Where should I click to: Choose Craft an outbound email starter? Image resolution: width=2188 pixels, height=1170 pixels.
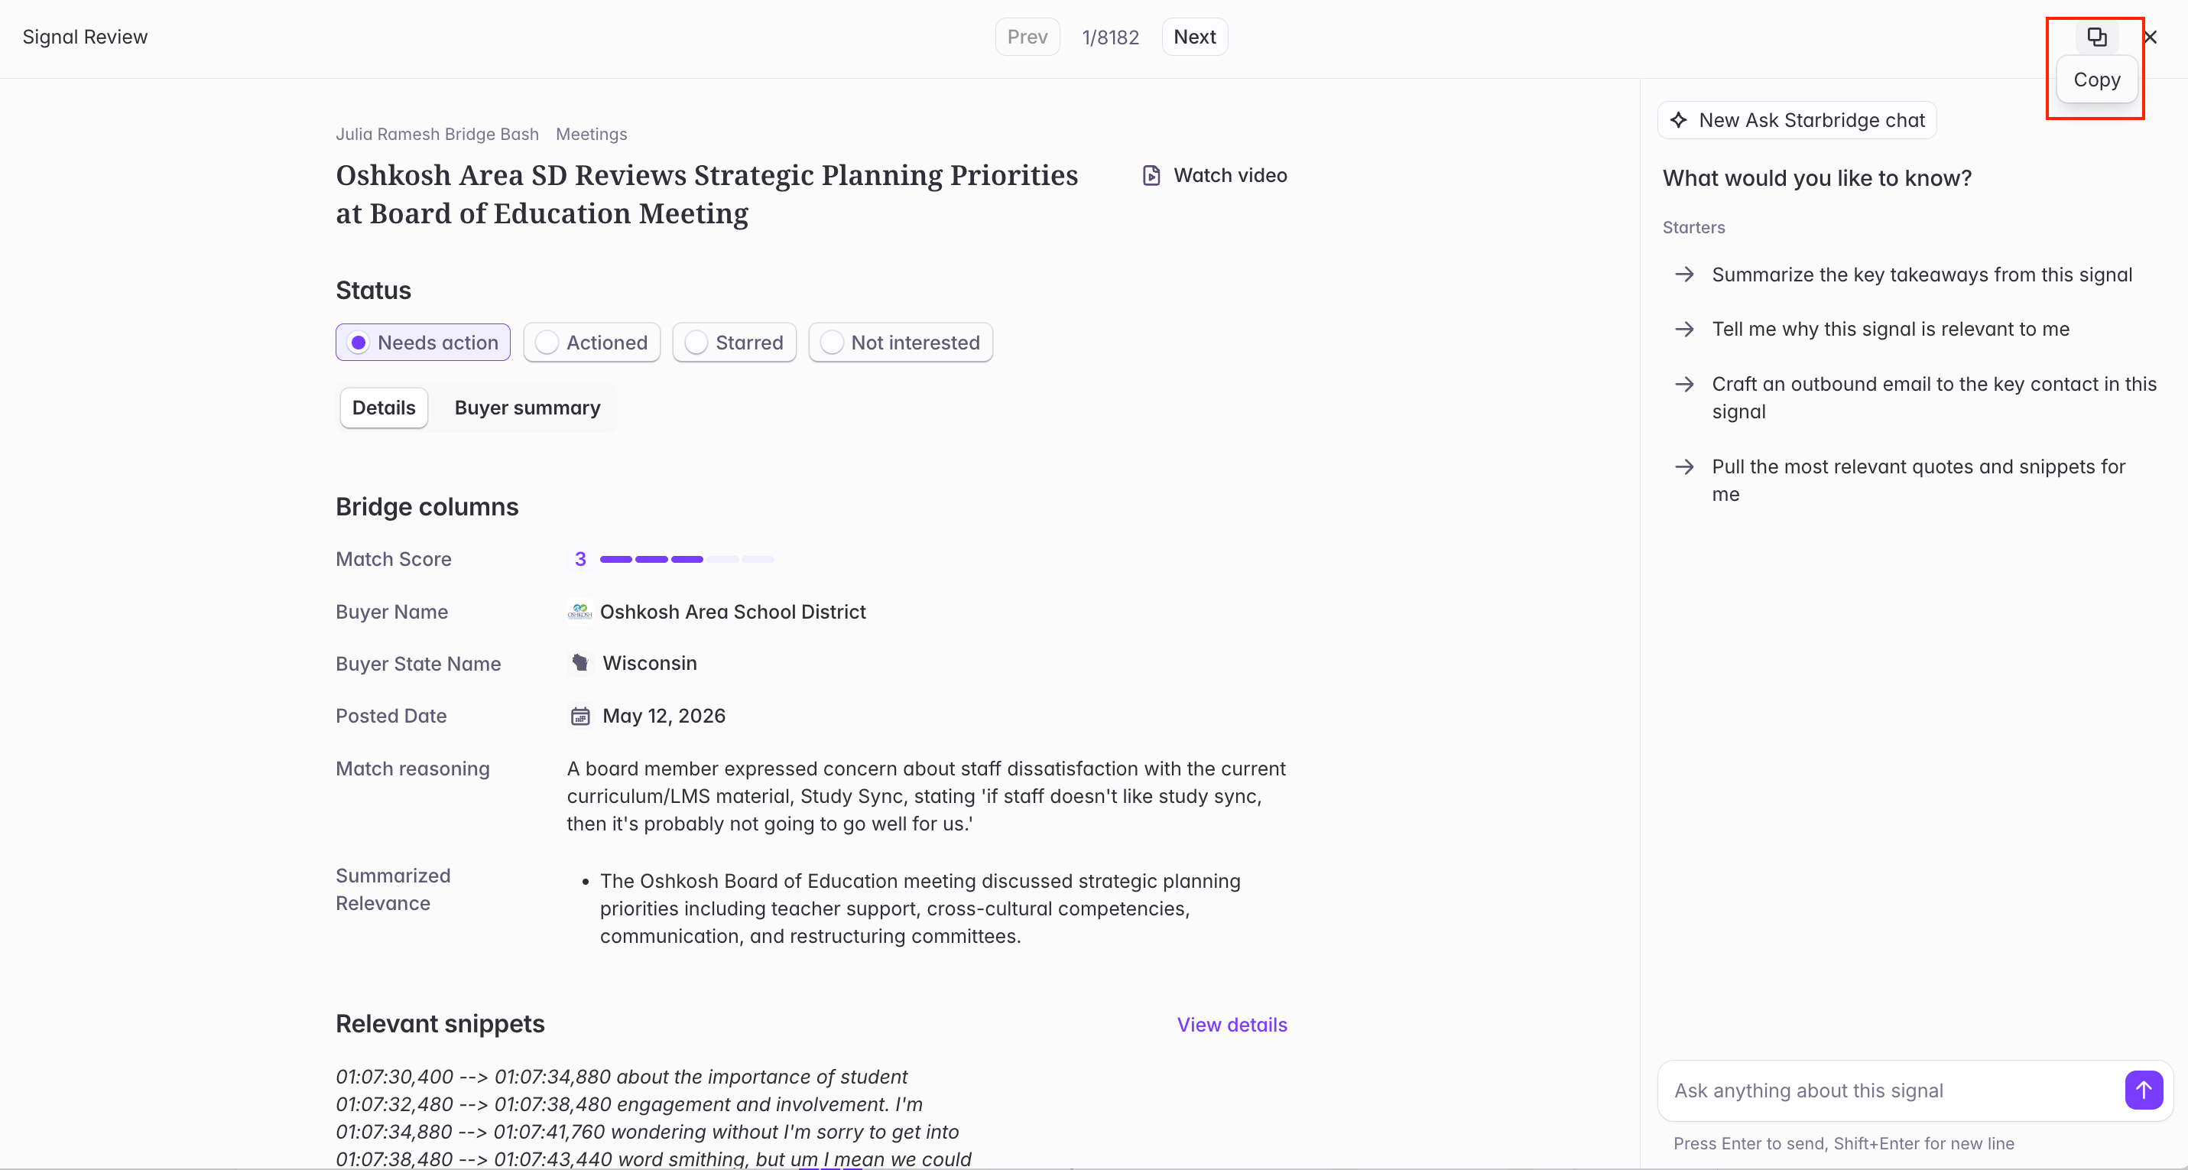click(x=1934, y=398)
